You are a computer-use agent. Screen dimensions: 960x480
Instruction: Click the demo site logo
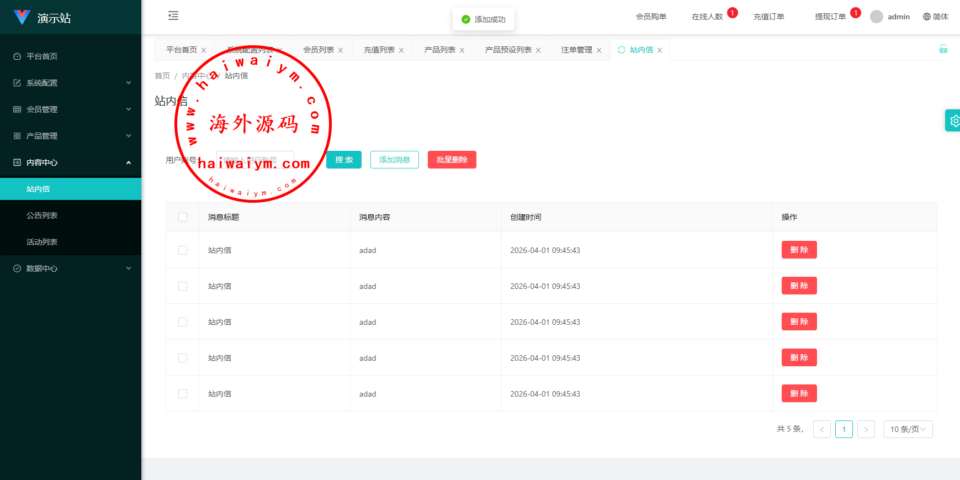pos(22,18)
